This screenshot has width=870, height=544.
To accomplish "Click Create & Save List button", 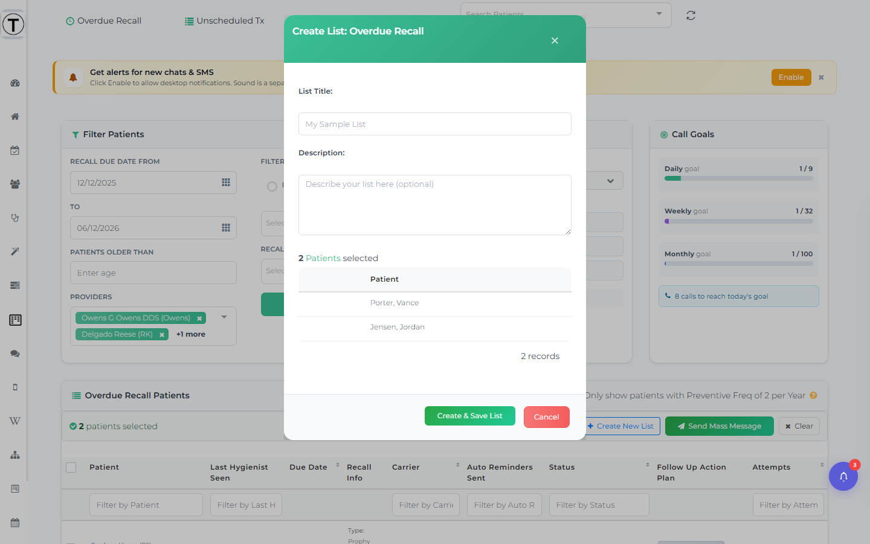I will click(x=470, y=416).
